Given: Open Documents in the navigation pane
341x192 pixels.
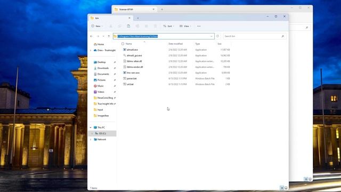Looking at the screenshot, I should click(103, 74).
